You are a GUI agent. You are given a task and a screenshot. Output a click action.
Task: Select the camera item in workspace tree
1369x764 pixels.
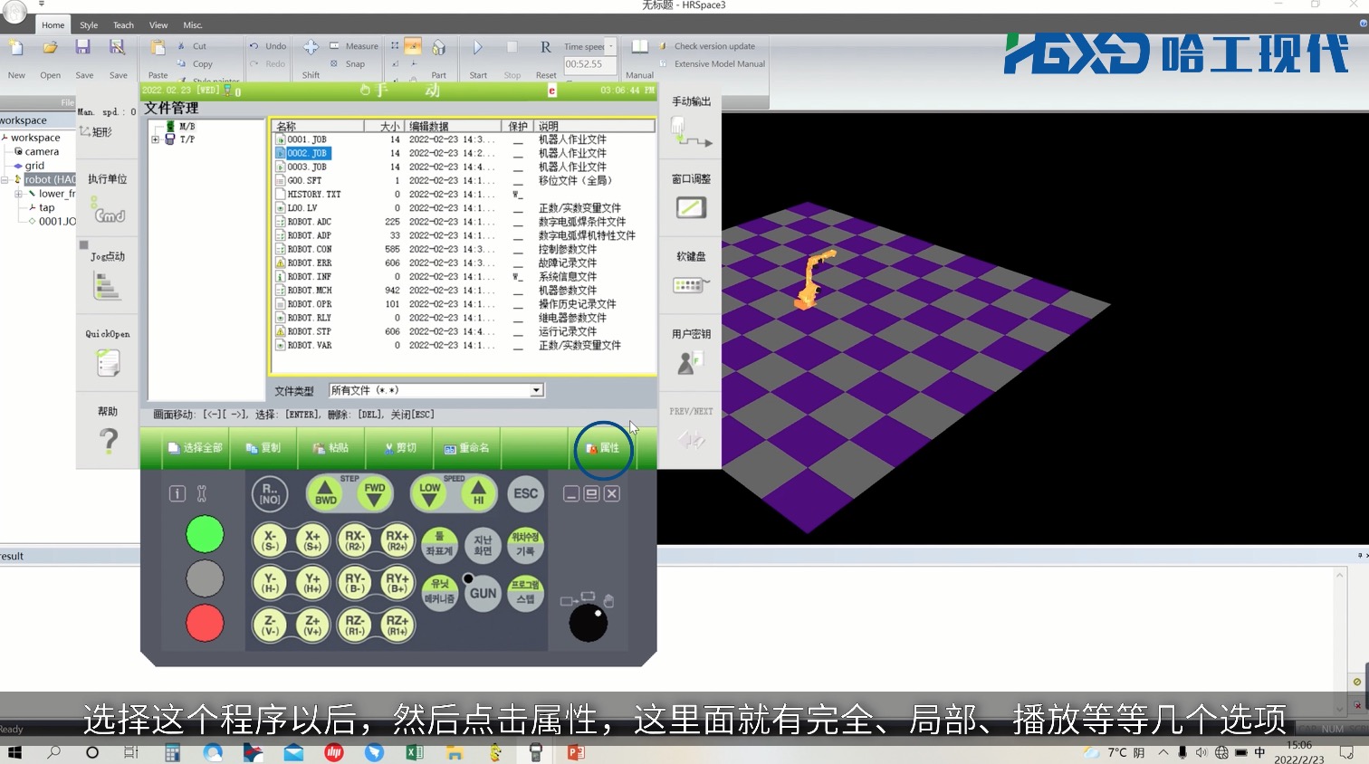click(42, 152)
